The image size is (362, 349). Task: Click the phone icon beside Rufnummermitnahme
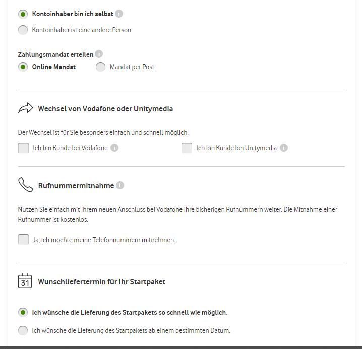coord(25,185)
